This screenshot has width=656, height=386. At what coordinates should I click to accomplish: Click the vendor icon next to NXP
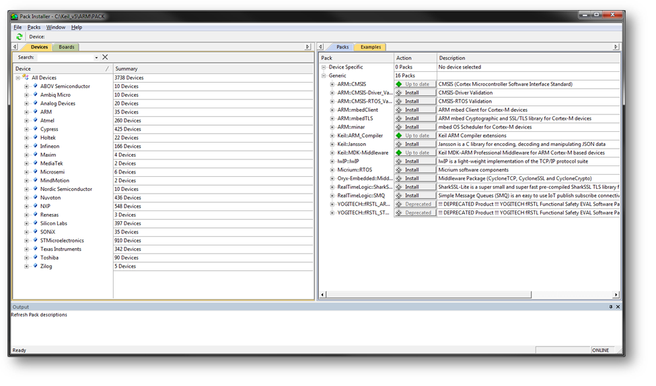pyautogui.click(x=35, y=206)
